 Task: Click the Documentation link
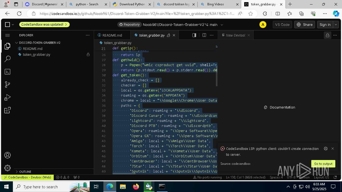(x=280, y=107)
